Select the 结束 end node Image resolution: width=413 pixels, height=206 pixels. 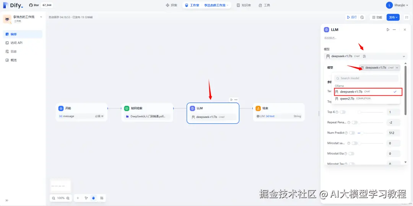click(279, 112)
